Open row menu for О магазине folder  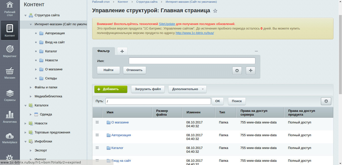pyautogui.click(x=97, y=122)
